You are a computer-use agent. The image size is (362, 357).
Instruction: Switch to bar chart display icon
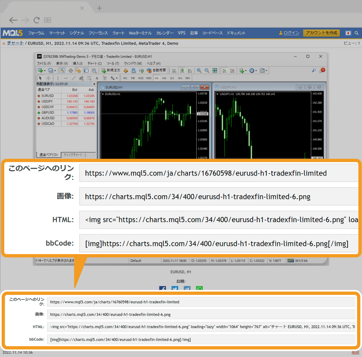(174, 71)
